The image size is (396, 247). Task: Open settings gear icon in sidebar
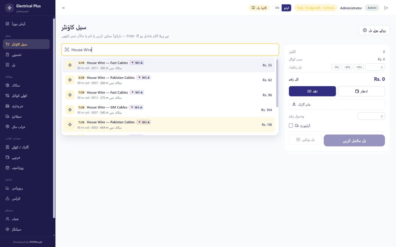point(7,229)
